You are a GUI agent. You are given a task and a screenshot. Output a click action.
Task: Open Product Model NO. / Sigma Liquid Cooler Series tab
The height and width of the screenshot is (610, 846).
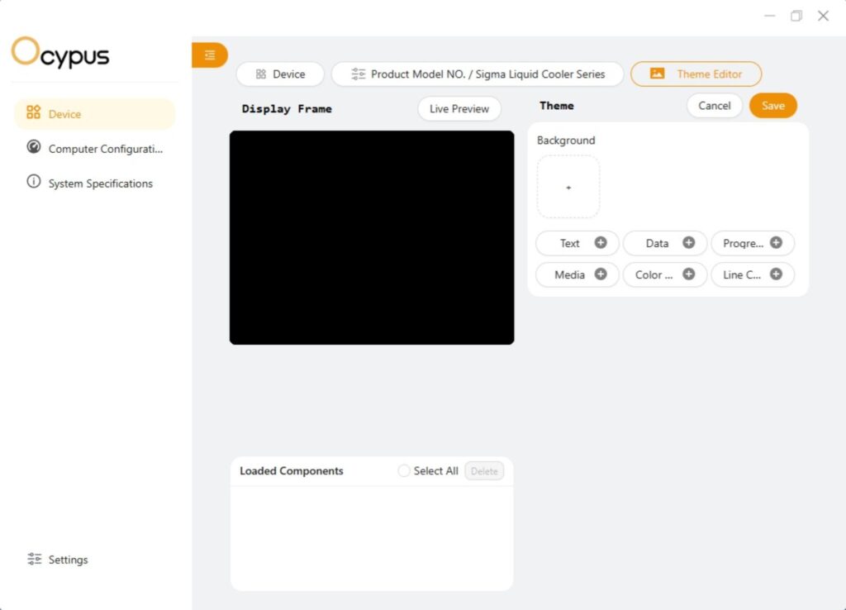coord(478,74)
